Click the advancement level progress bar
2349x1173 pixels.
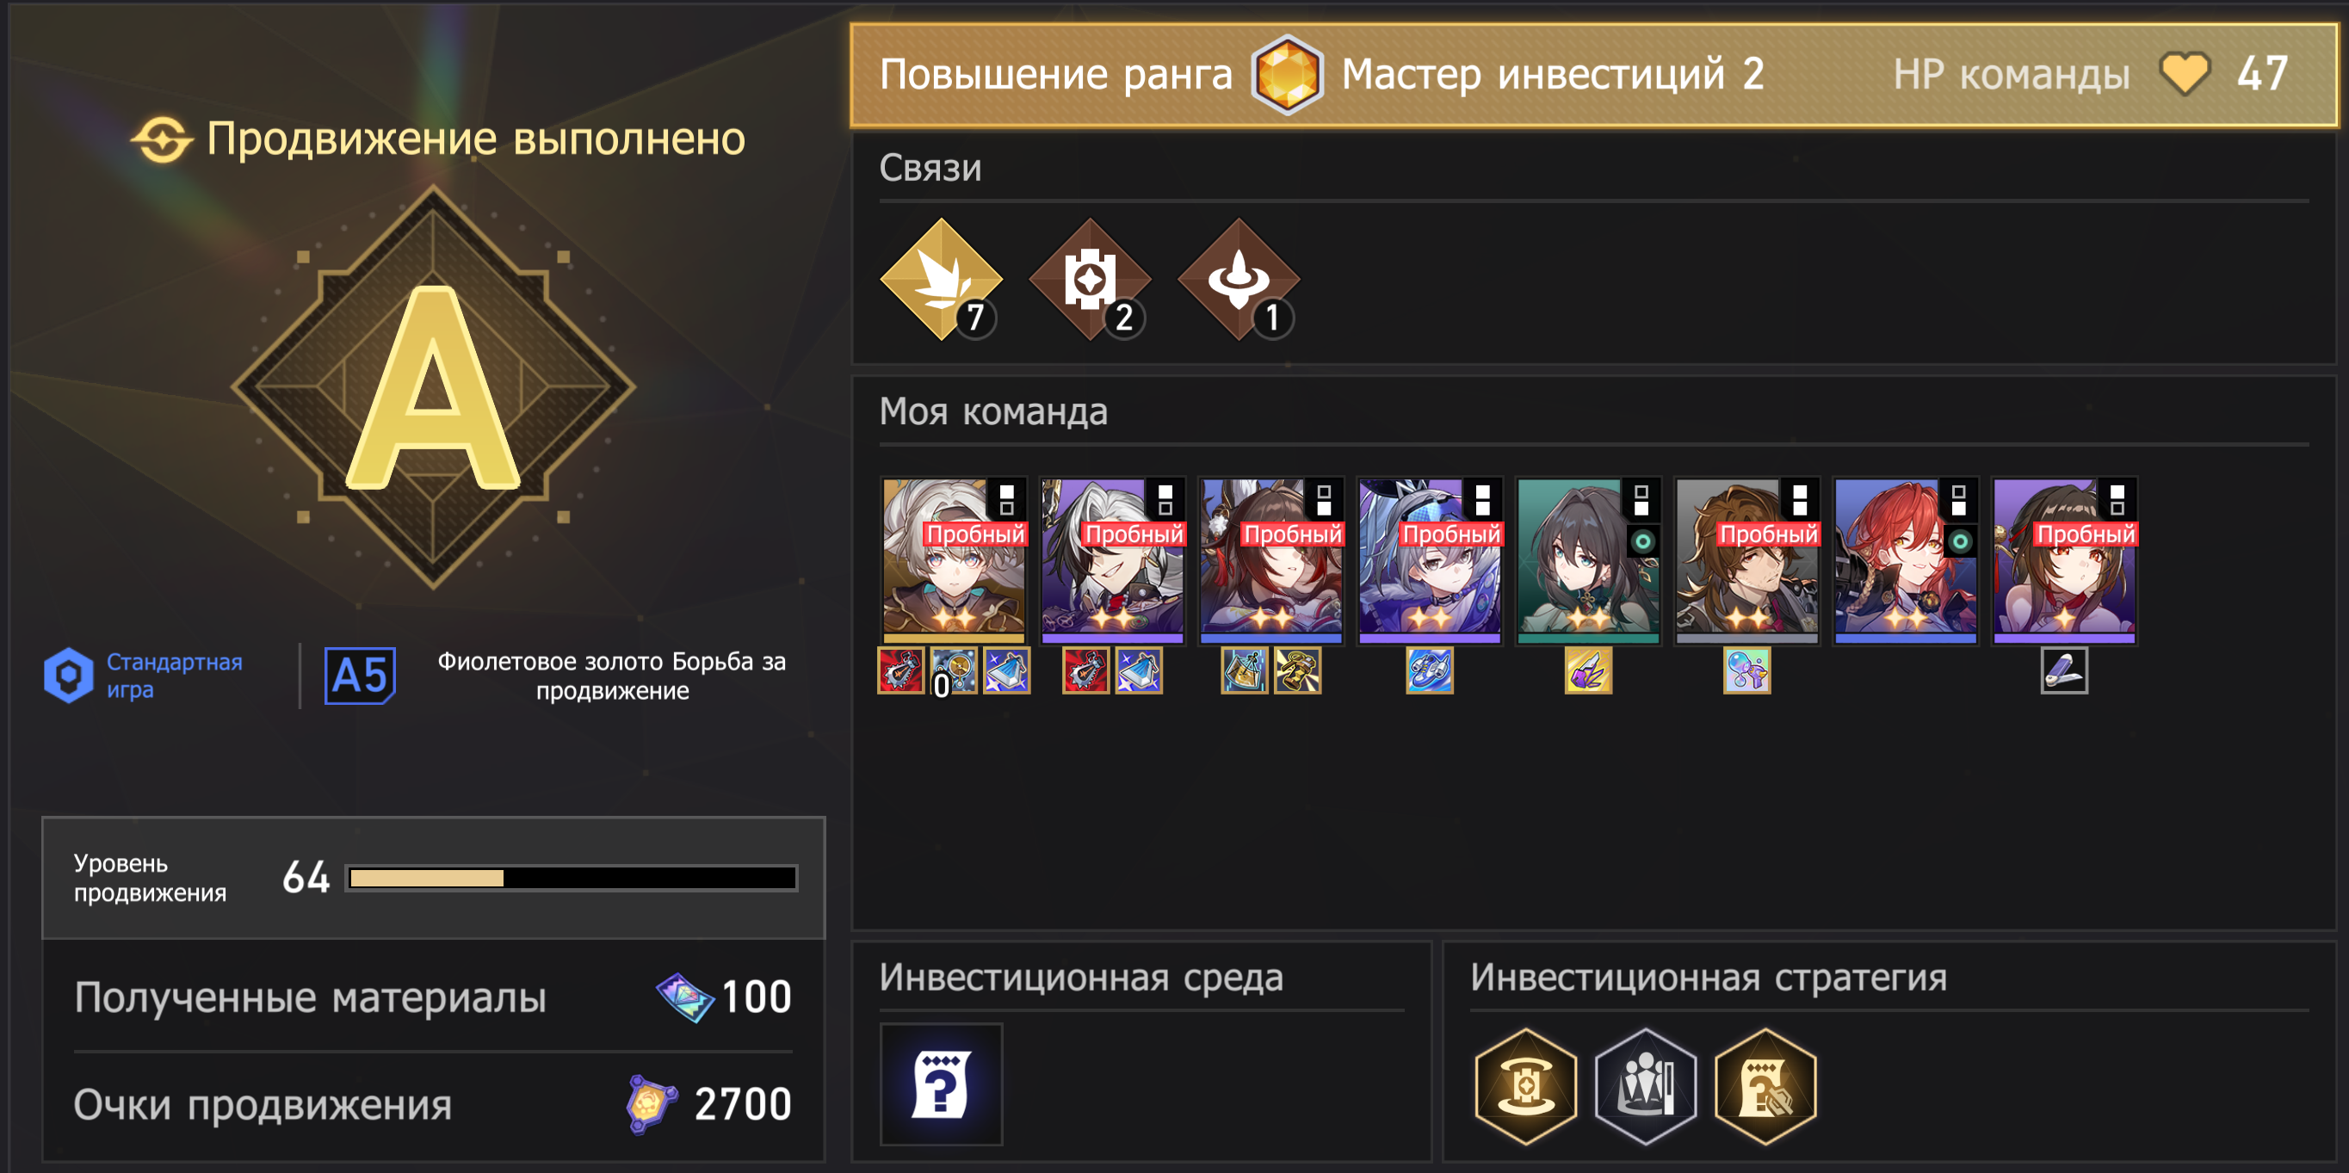[572, 878]
